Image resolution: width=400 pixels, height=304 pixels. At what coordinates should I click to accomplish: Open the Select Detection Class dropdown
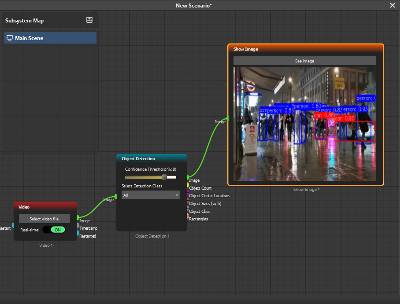coord(150,194)
